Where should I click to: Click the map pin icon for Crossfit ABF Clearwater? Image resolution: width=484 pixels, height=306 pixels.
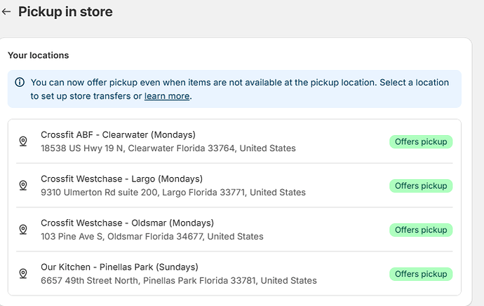click(23, 141)
